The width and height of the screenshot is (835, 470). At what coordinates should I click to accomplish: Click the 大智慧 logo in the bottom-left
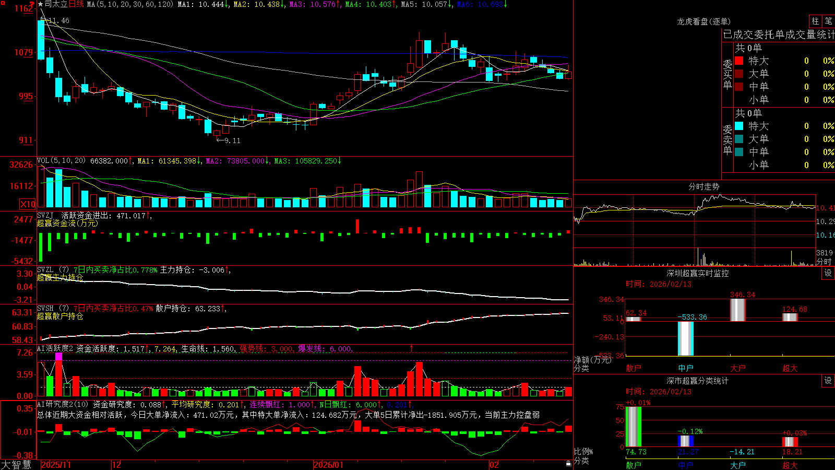point(16,465)
